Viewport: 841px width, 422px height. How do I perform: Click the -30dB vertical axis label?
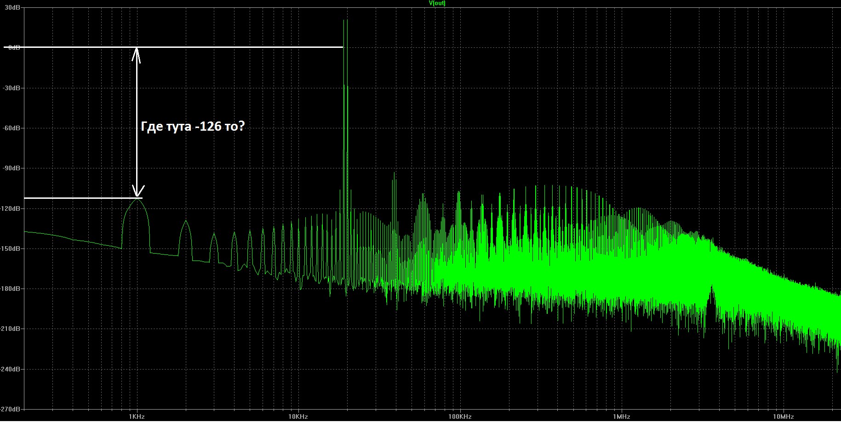11,88
